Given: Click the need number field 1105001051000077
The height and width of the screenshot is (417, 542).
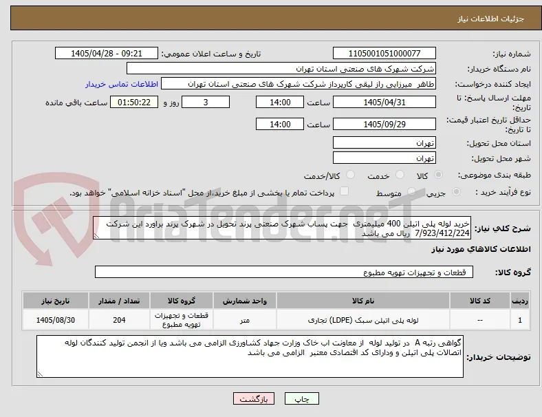Looking at the screenshot, I should [x=384, y=53].
